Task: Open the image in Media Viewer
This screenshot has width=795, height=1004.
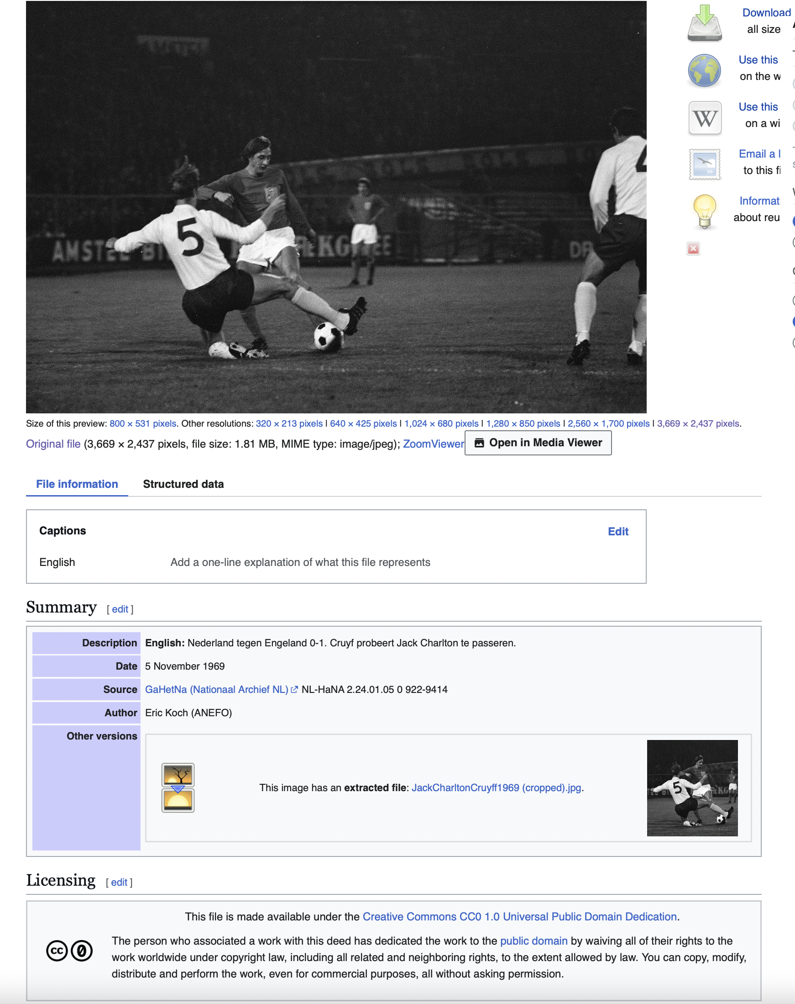Action: [538, 443]
